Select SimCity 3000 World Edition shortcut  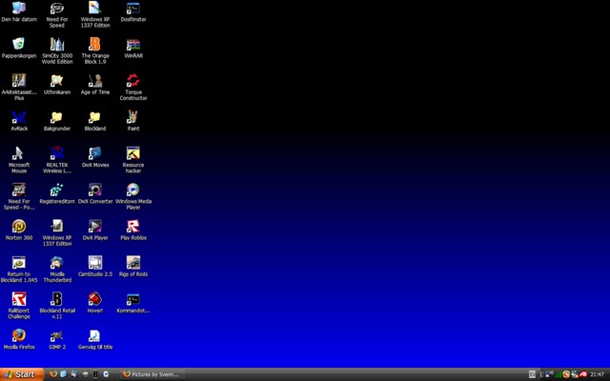coord(57,50)
